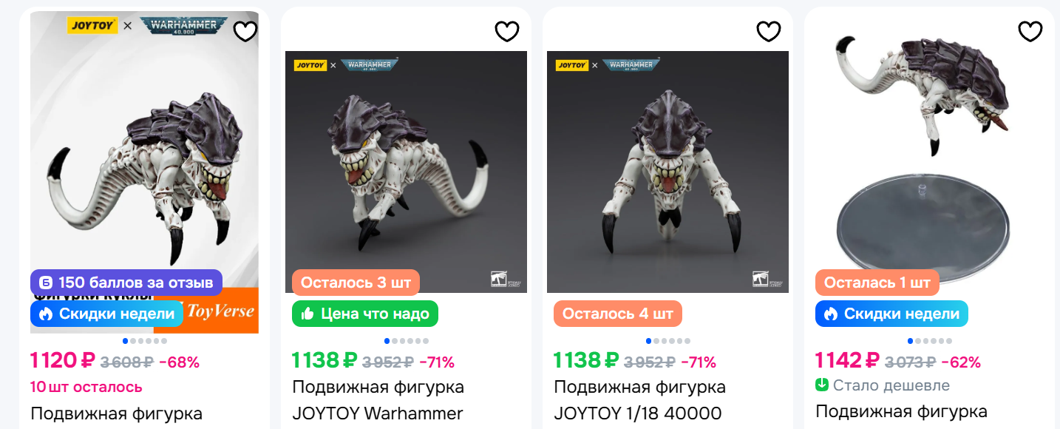Screen dimensions: 1060x429
Task: Select the 'Осталось 4 шт' stock label
Action: pyautogui.click(x=618, y=314)
